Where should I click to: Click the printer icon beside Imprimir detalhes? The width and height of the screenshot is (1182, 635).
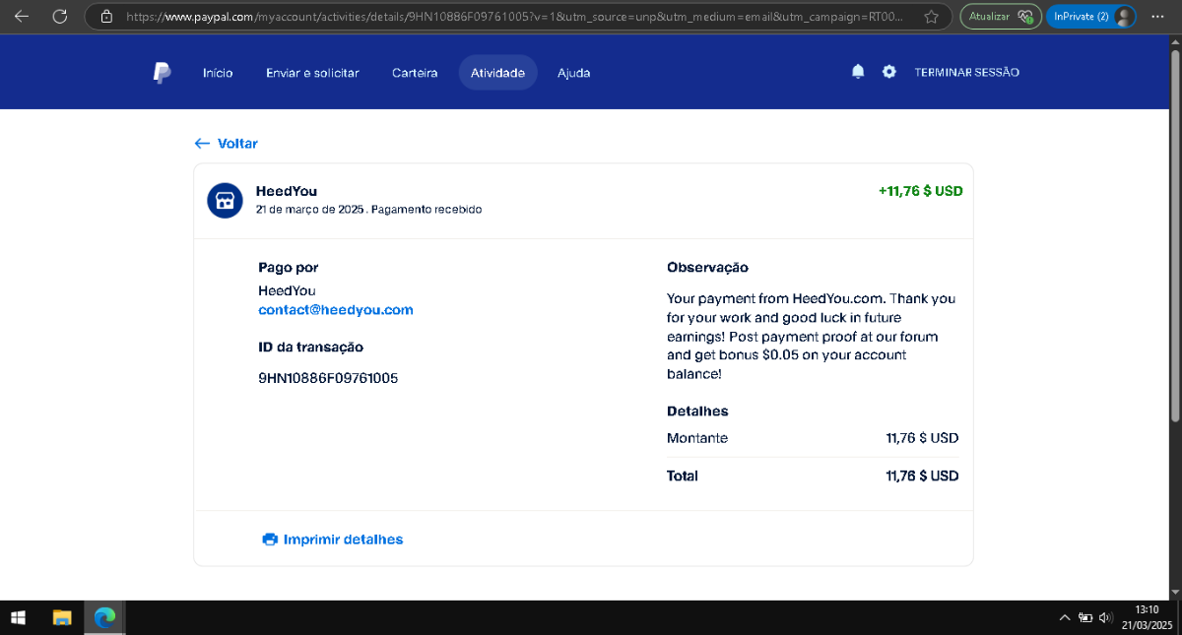pyautogui.click(x=270, y=540)
